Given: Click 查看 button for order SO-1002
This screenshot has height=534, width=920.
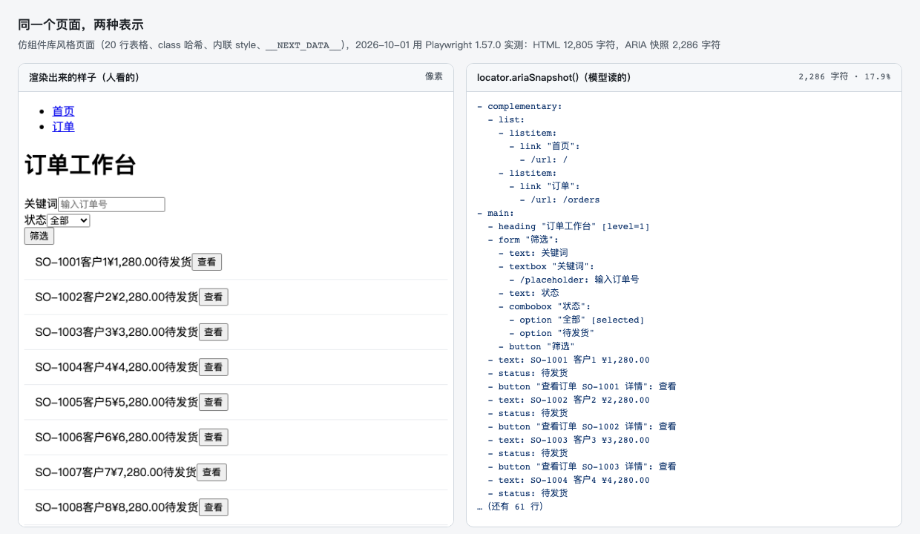Looking at the screenshot, I should [214, 297].
